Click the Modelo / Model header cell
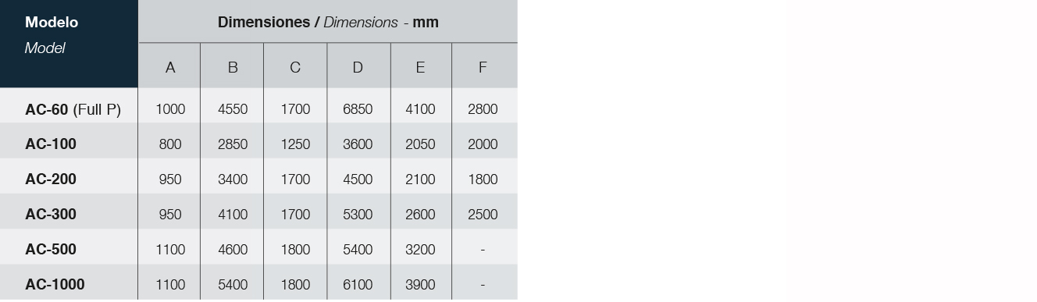This screenshot has height=302, width=1037. pos(69,44)
